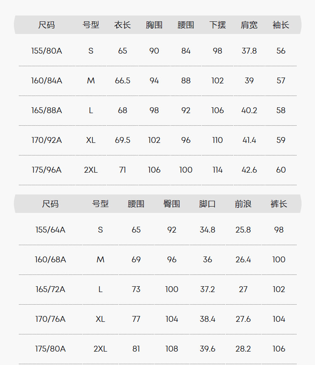The width and height of the screenshot is (315, 365).
Task: Select the 胸围 header in the top table
Action: pyautogui.click(x=154, y=25)
